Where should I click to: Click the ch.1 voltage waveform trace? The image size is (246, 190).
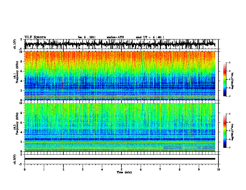[120, 44]
